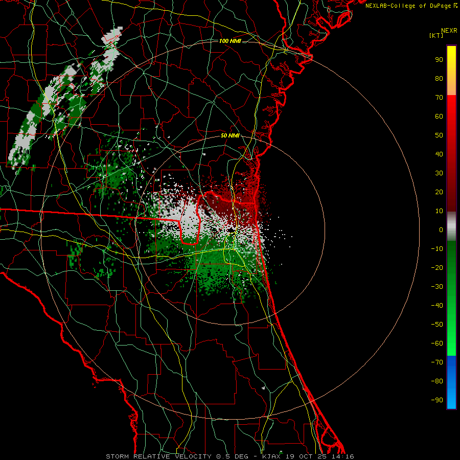Click the positive 30 scale label
The height and width of the screenshot is (460, 460).
click(439, 173)
